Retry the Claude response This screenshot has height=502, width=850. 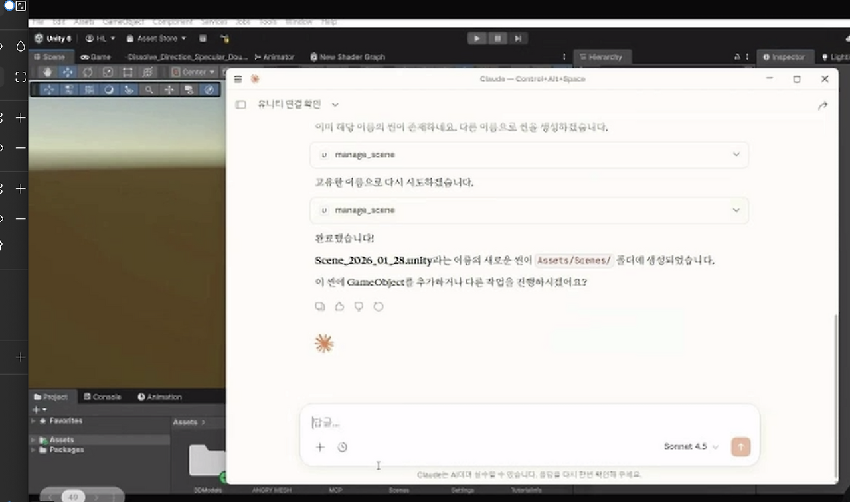379,306
